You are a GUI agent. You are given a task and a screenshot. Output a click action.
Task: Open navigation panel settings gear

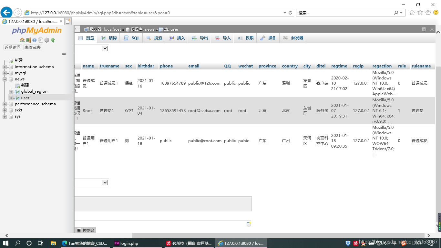tap(47, 40)
